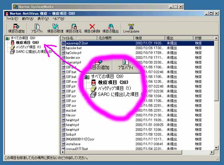Viewport: 224px width, 165px height.
Task: Click the date 2002/11/17 0:06:41 cell
Action: pyautogui.click(x=149, y=144)
